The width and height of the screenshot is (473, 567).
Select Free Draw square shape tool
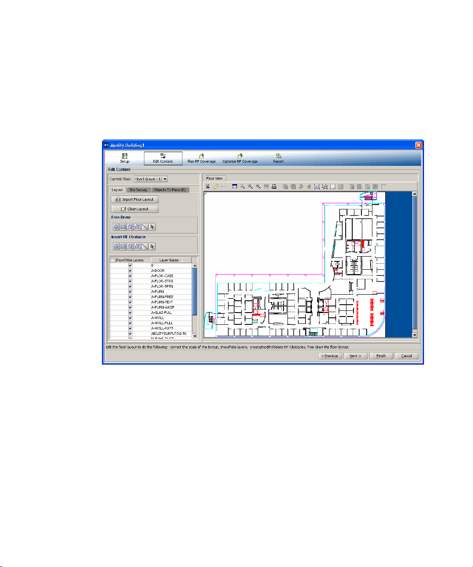coord(123,227)
